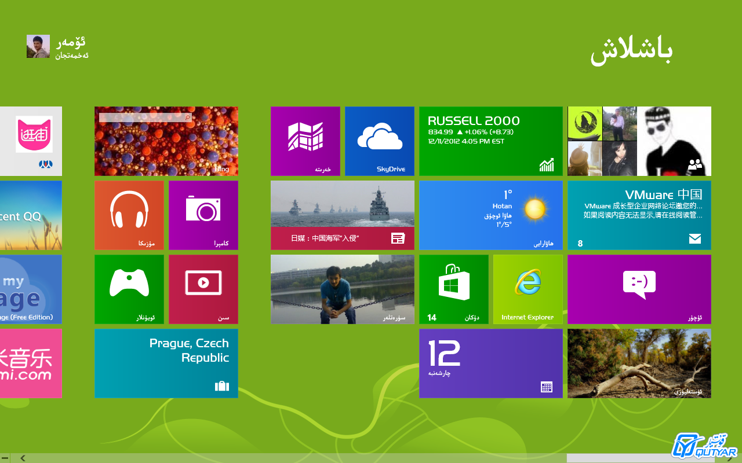Open the Tencent QQ tile
The width and height of the screenshot is (742, 463).
(x=31, y=215)
